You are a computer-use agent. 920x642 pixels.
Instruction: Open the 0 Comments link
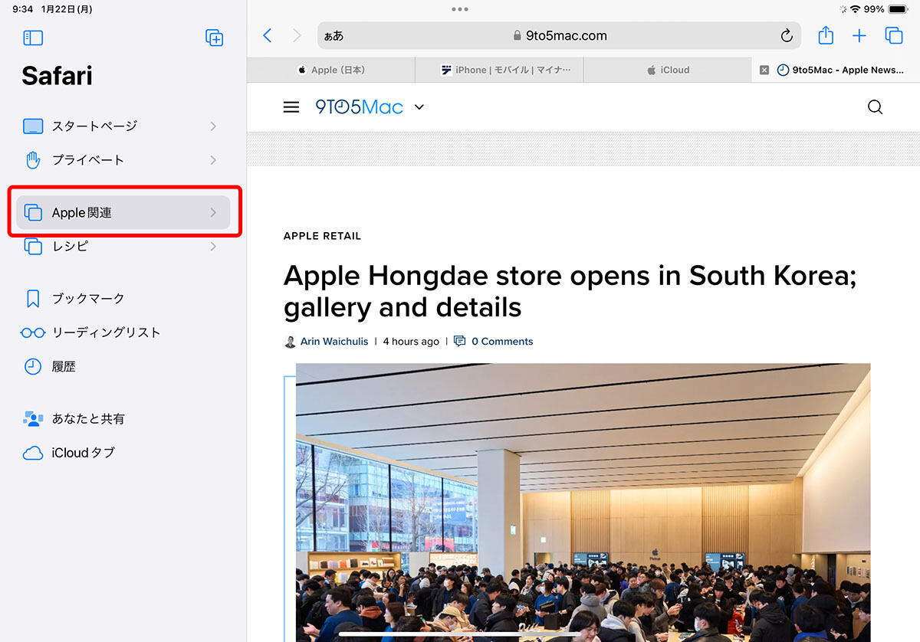(x=502, y=342)
